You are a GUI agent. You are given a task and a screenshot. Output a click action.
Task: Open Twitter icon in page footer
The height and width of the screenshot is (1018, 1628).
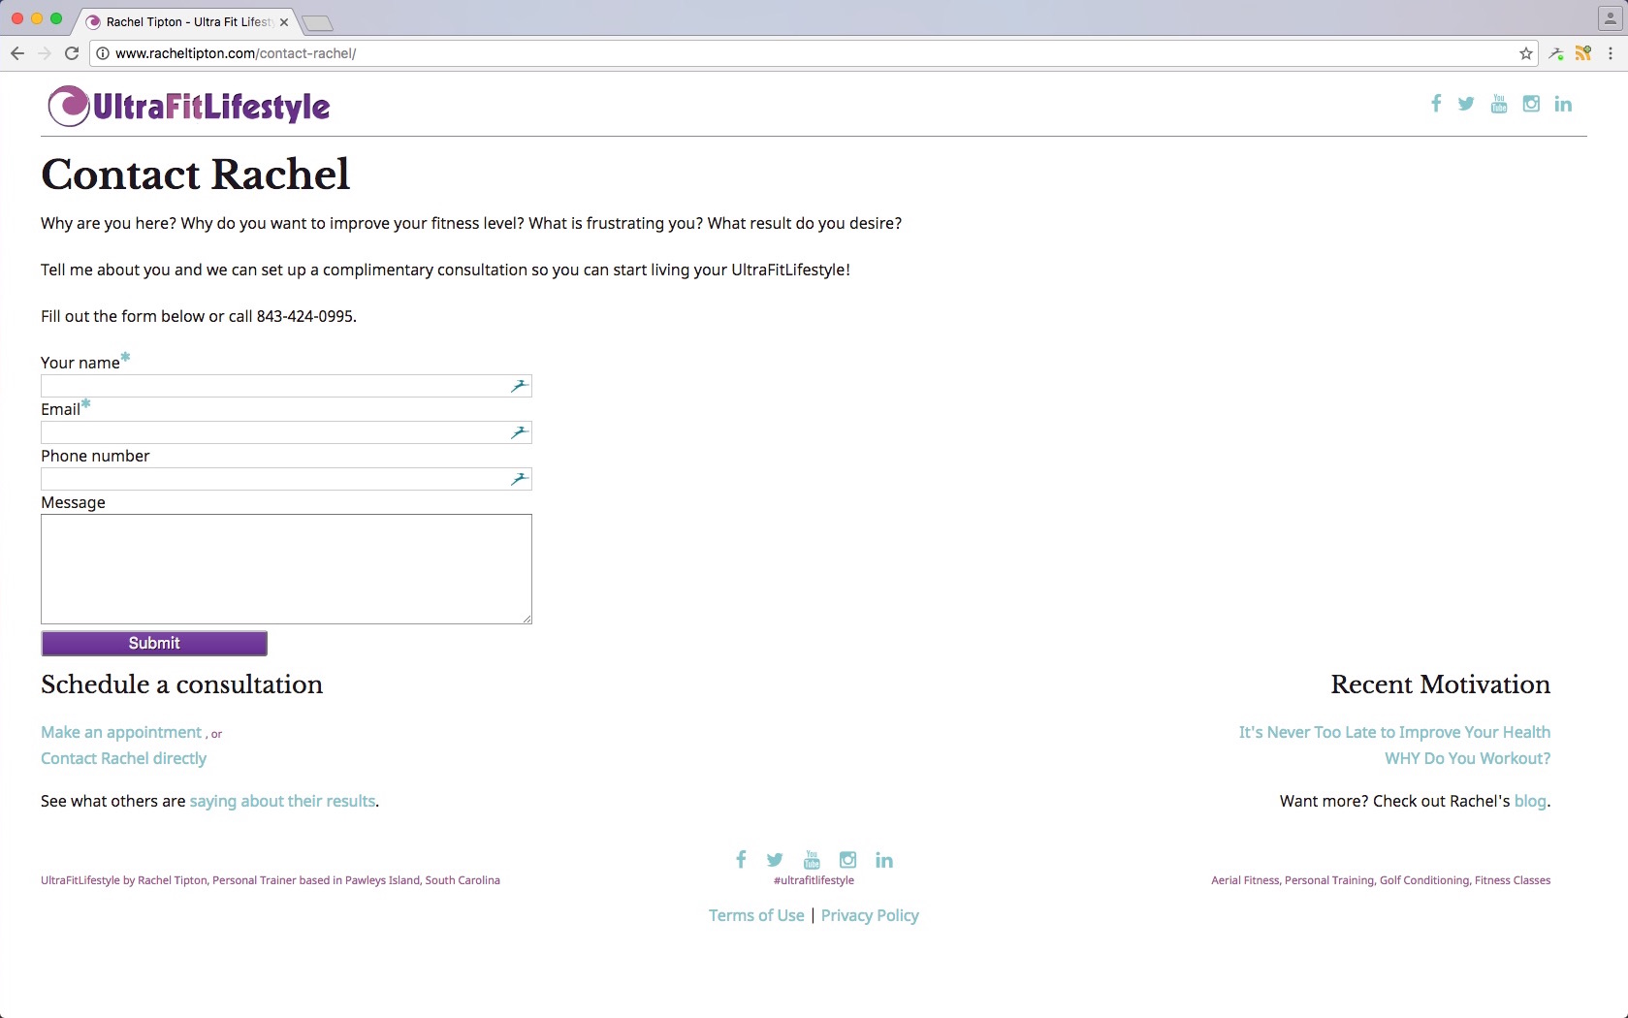(x=775, y=860)
